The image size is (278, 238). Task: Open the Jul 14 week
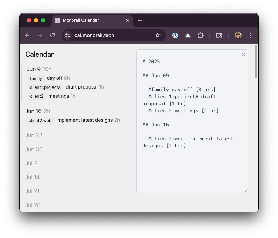[x=33, y=177]
